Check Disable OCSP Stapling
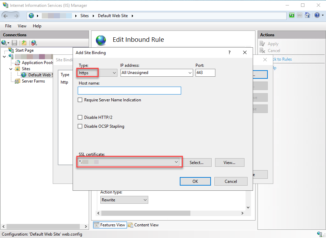 click(80, 126)
